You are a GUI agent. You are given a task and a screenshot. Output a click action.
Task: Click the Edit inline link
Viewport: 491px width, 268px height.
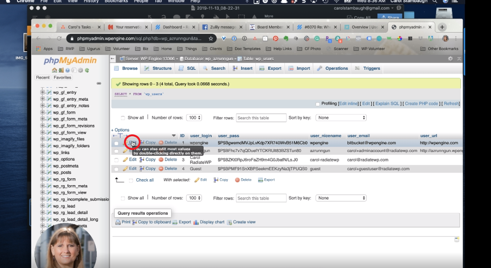[x=348, y=104]
